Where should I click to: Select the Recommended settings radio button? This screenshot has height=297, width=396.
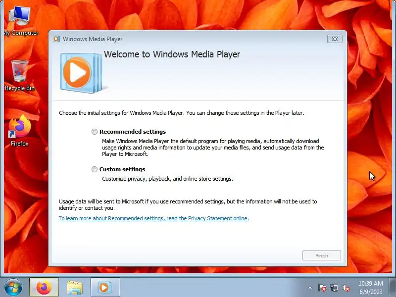click(94, 132)
